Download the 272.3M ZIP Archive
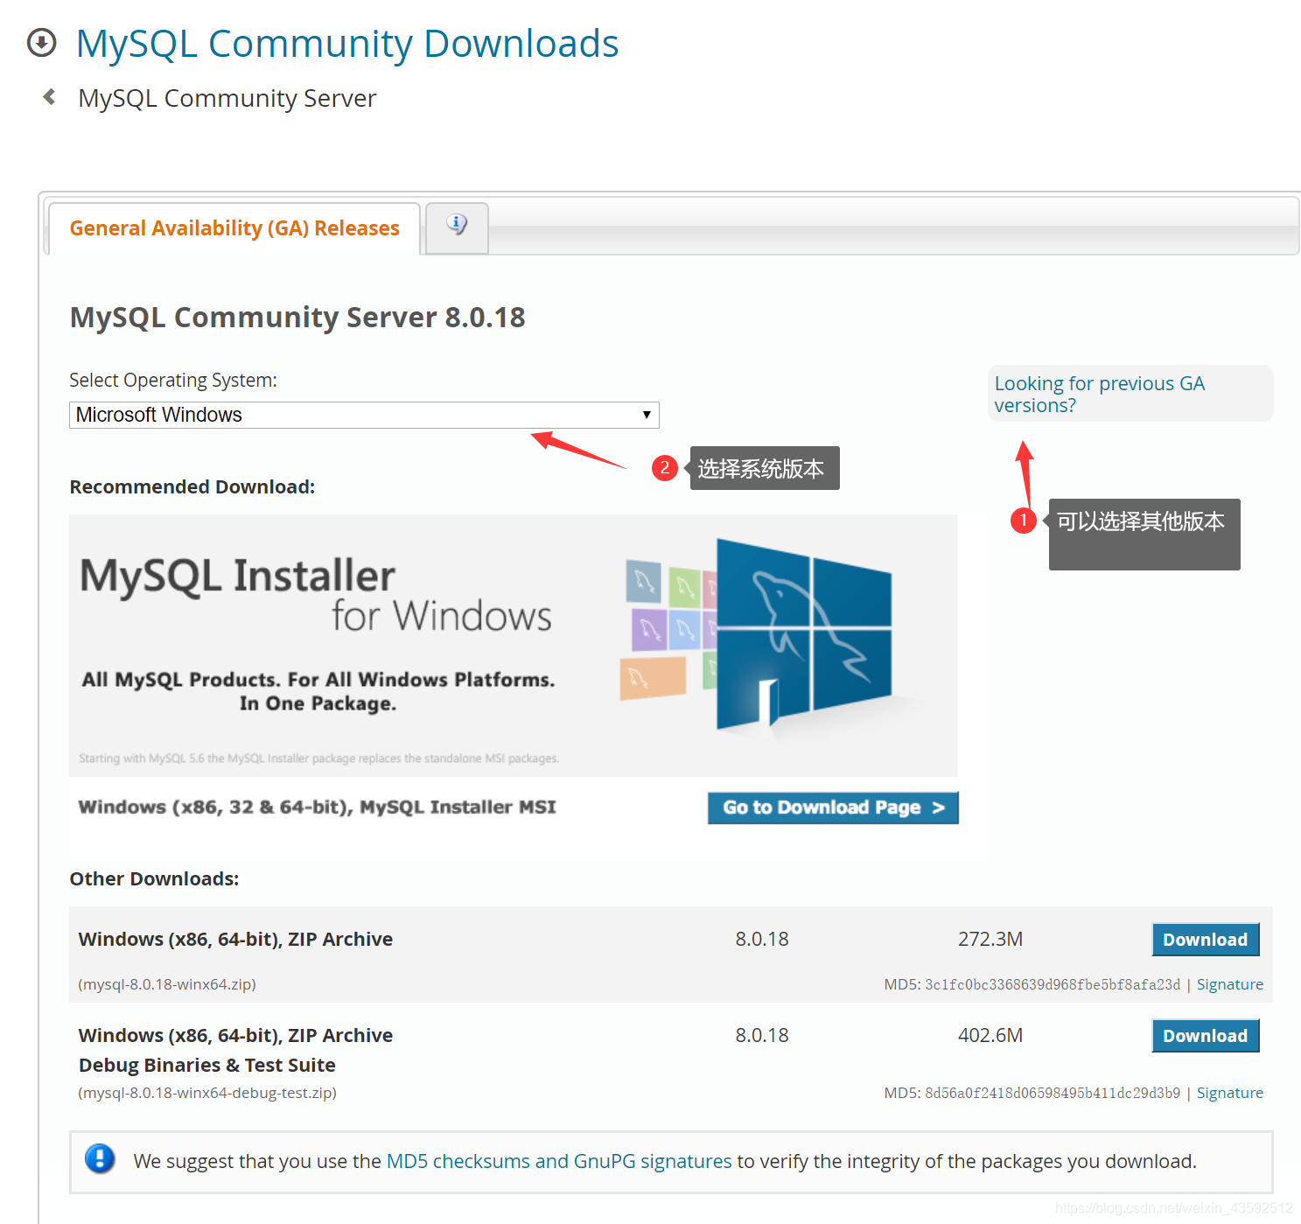 pos(1205,940)
